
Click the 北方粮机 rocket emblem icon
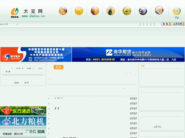click(7, 121)
